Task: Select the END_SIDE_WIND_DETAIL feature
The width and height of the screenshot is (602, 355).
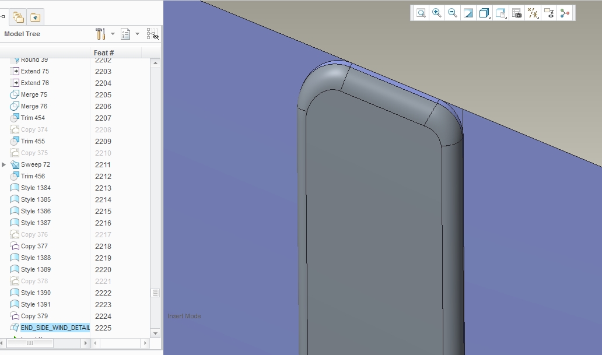Action: pos(55,328)
